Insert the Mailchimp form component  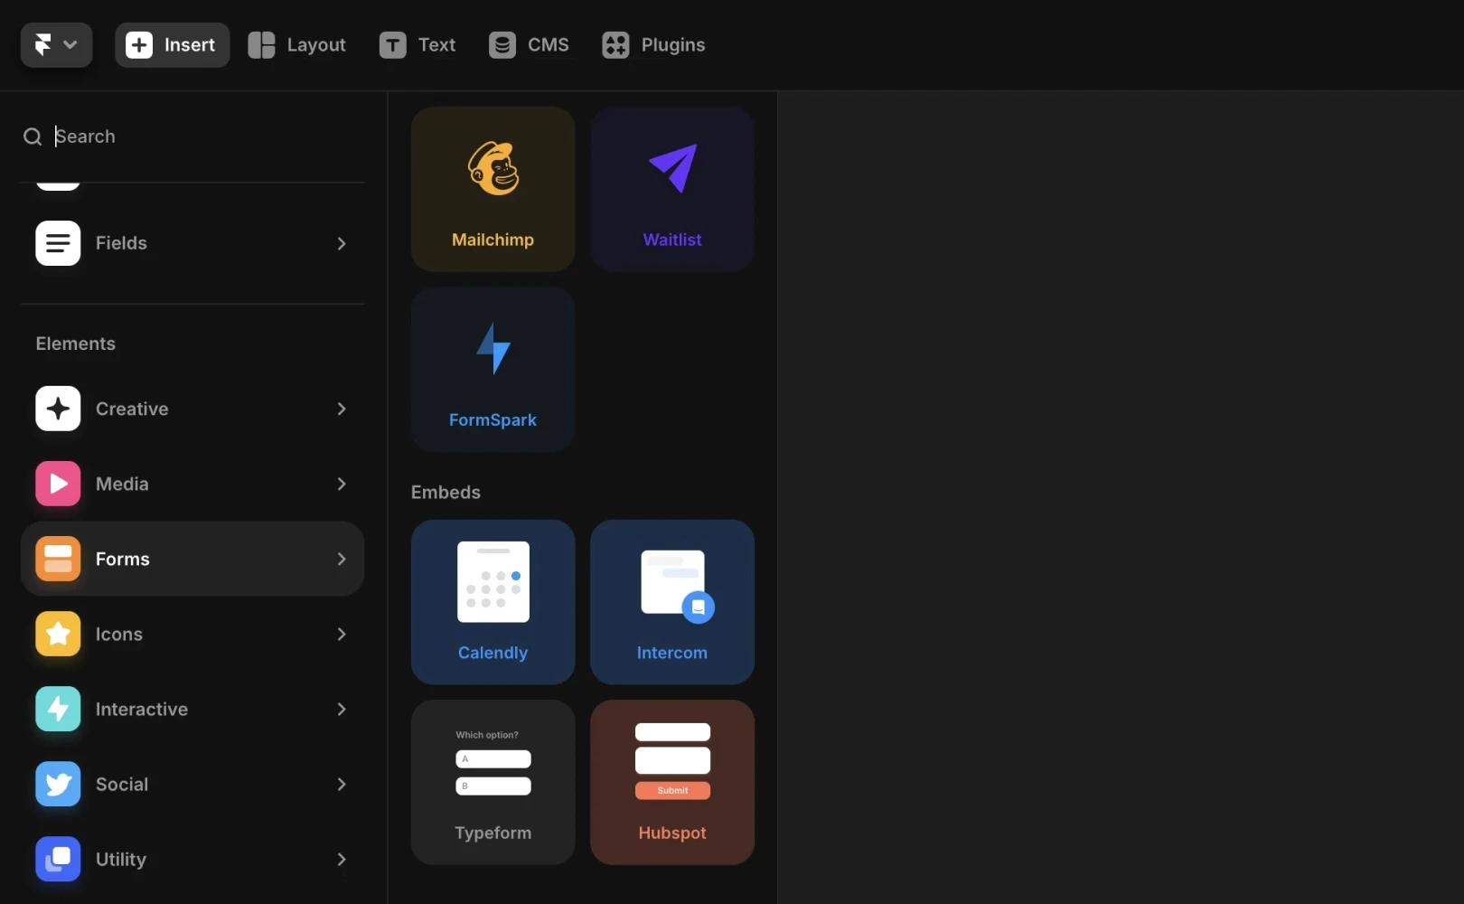(493, 189)
